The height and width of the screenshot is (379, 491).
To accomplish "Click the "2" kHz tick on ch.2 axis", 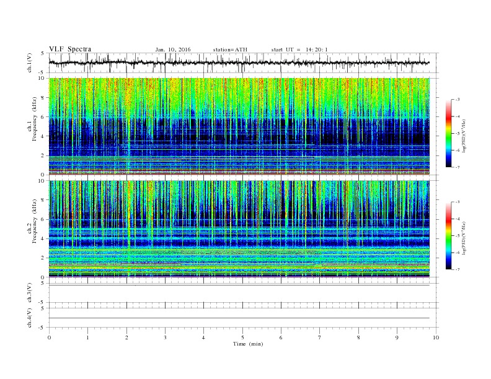I will [43, 258].
